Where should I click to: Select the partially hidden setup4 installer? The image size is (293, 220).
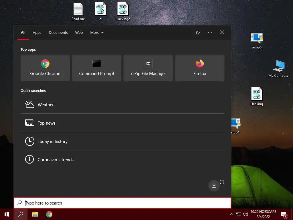[235, 126]
